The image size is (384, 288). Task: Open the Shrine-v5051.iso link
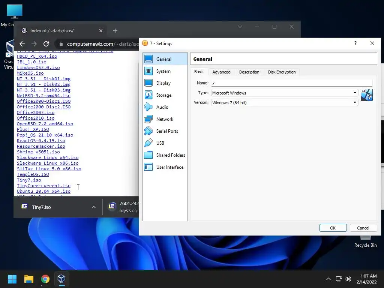click(x=38, y=152)
